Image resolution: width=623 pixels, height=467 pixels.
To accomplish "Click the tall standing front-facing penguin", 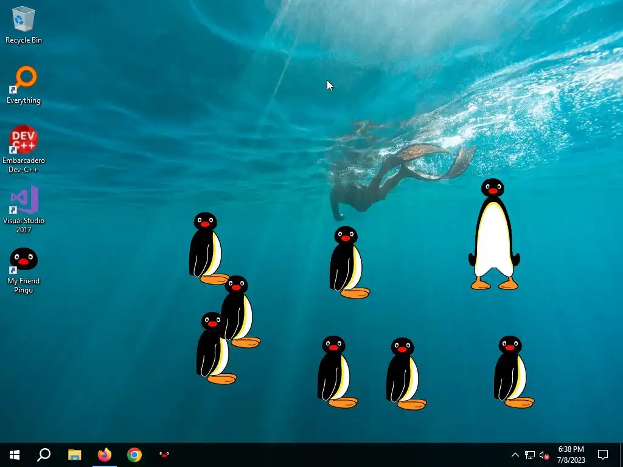I will click(x=494, y=234).
